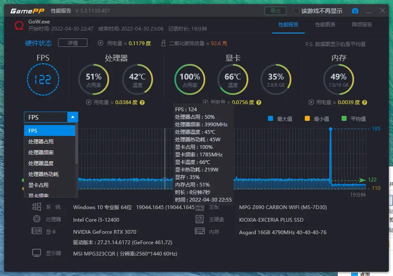Click the MSI MPG323CQR monitor text
Image resolution: width=393 pixels, height=276 pixels.
[x=125, y=254]
